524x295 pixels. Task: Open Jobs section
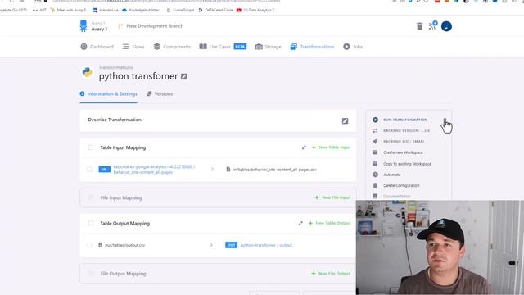tap(353, 47)
